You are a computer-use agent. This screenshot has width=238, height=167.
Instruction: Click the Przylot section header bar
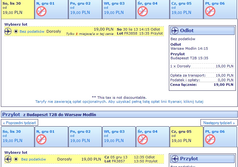(119, 115)
